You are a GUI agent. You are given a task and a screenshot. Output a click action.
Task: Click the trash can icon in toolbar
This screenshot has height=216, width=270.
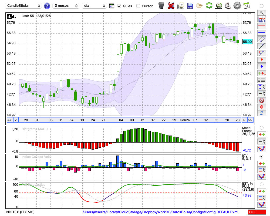161,5
